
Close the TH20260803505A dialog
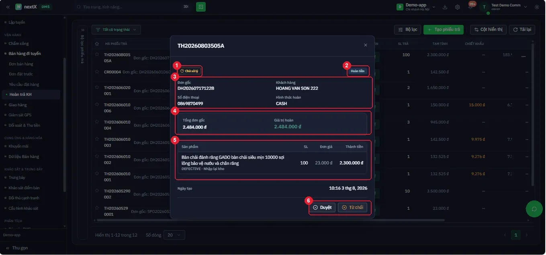(366, 45)
